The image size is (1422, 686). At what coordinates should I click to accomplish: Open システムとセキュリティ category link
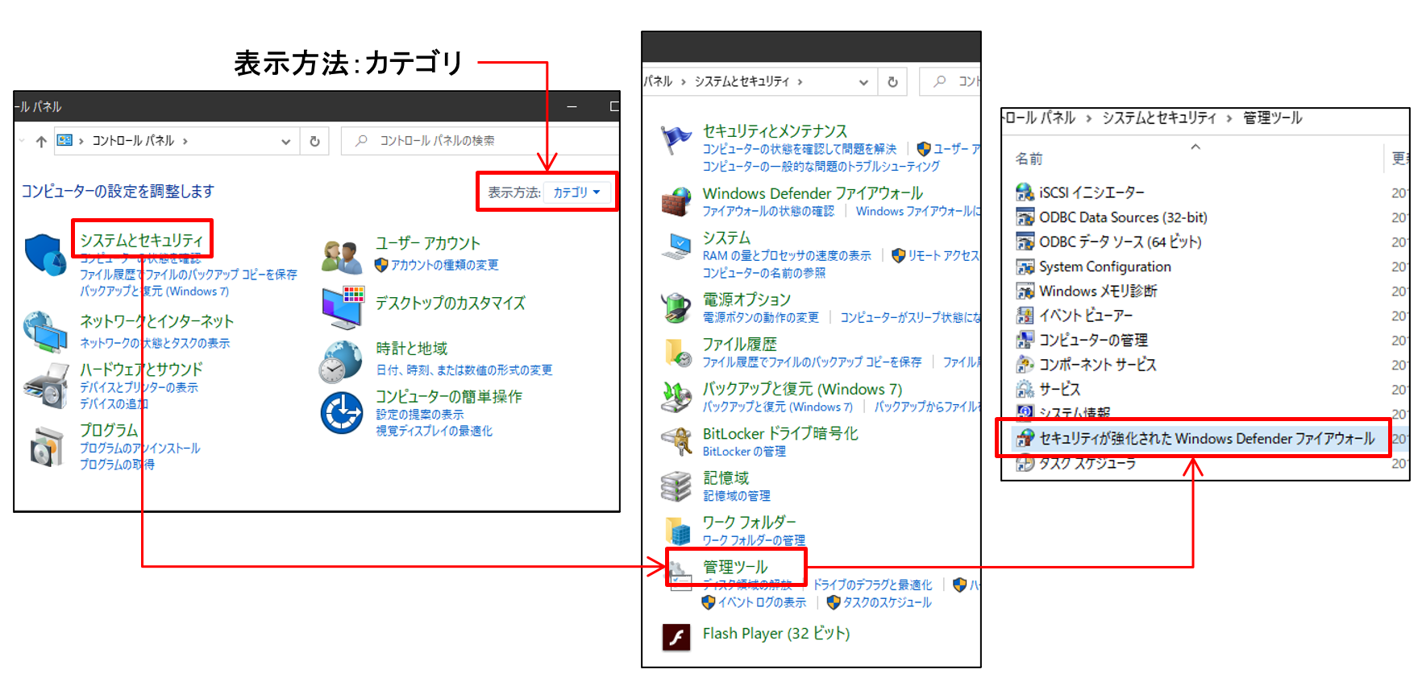(141, 240)
